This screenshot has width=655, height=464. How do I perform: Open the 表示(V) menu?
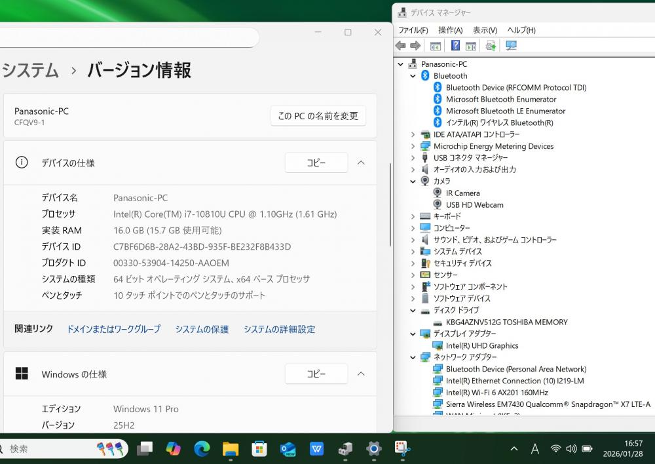pos(485,30)
